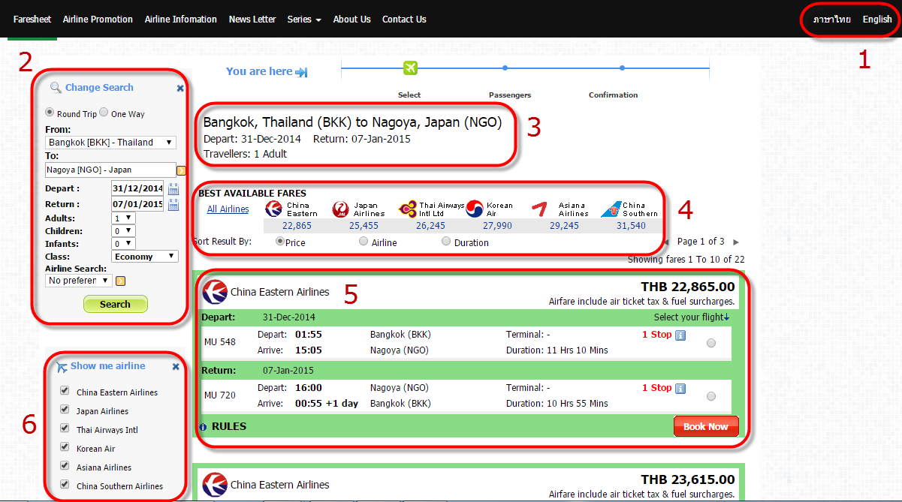This screenshot has width=902, height=502.
Task: Switch language to ภาษาไทย
Action: tap(832, 20)
